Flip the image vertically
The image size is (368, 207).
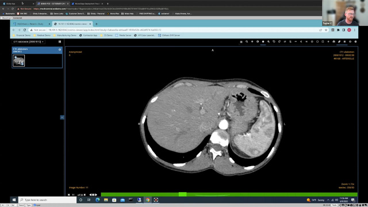coord(290,42)
